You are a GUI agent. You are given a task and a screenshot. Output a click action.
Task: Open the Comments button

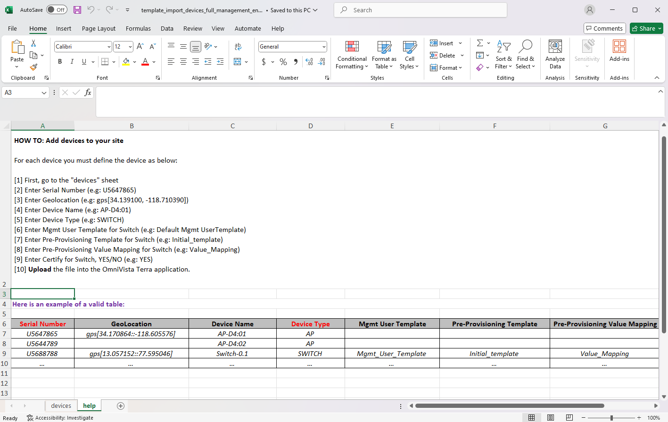click(x=604, y=29)
